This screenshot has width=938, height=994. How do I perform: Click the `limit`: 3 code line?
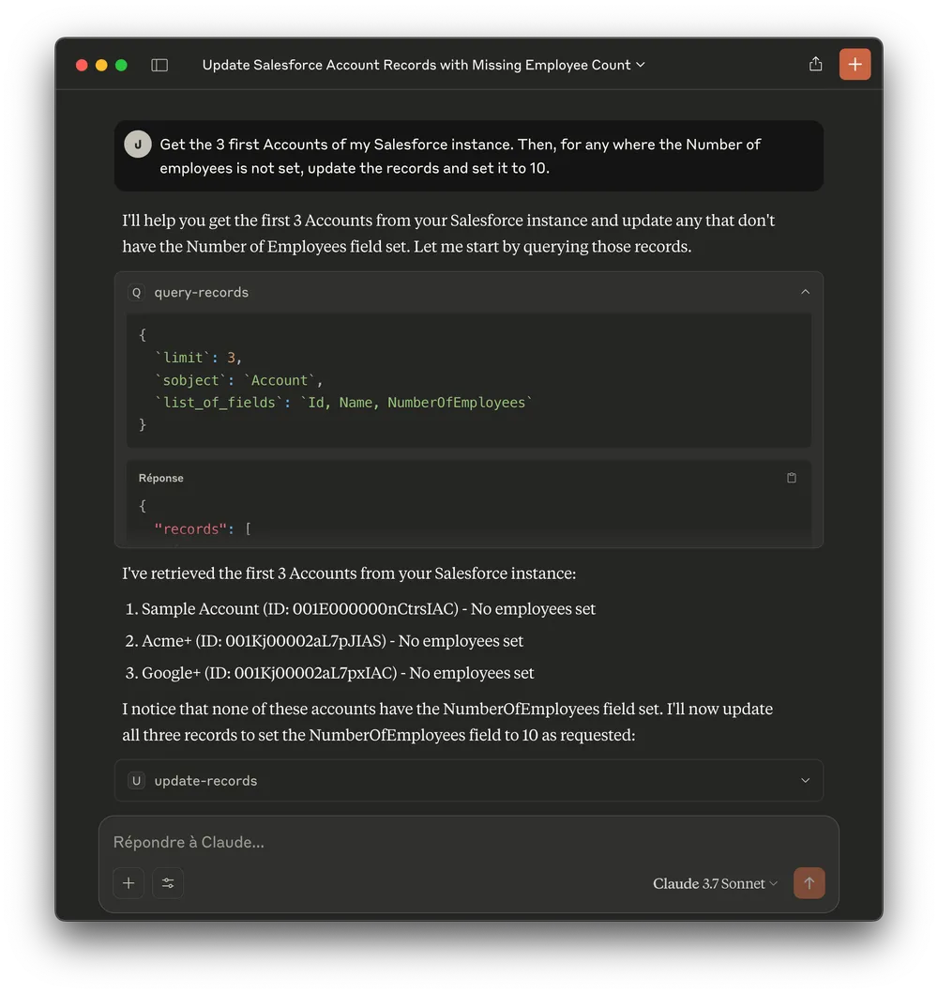198,358
